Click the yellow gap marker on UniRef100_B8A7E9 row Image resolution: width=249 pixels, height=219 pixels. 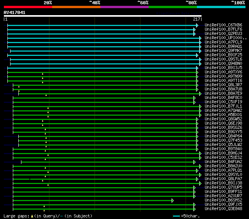46,95
